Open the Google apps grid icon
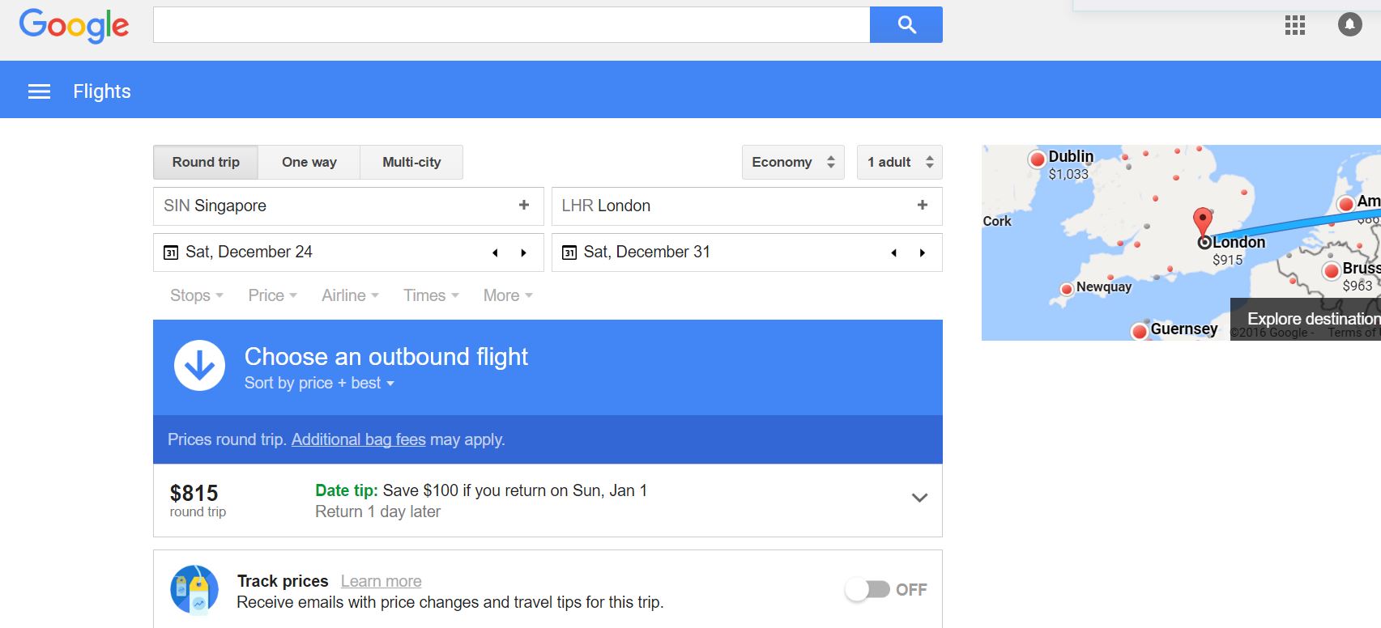Screen dimensions: 1381x628 click(x=1294, y=25)
